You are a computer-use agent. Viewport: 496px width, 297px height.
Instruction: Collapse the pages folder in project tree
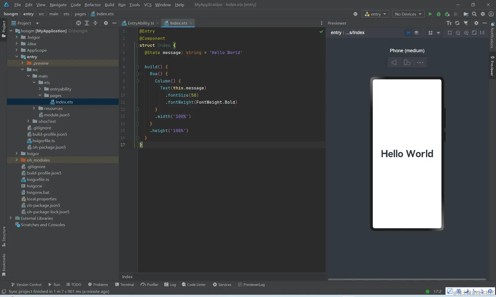[x=40, y=95]
